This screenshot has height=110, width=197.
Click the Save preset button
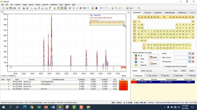click(175, 71)
